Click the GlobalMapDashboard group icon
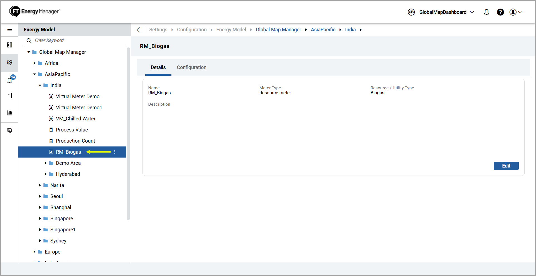 point(411,12)
